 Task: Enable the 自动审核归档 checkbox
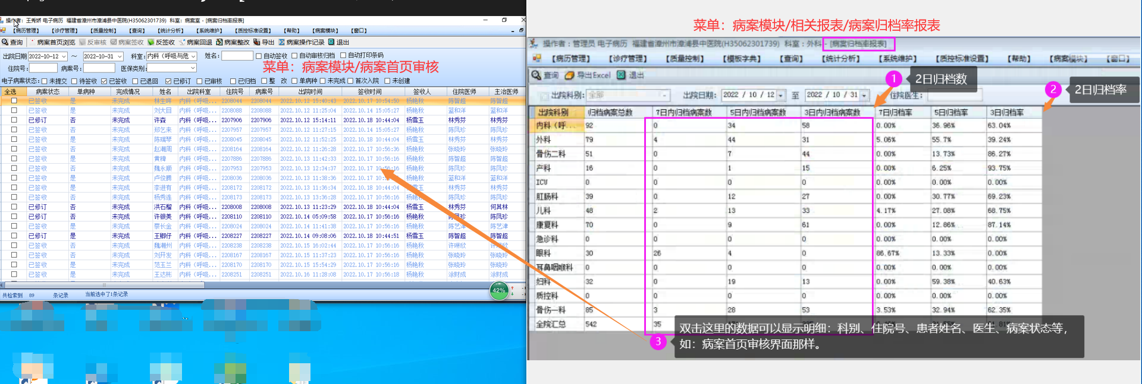[294, 56]
